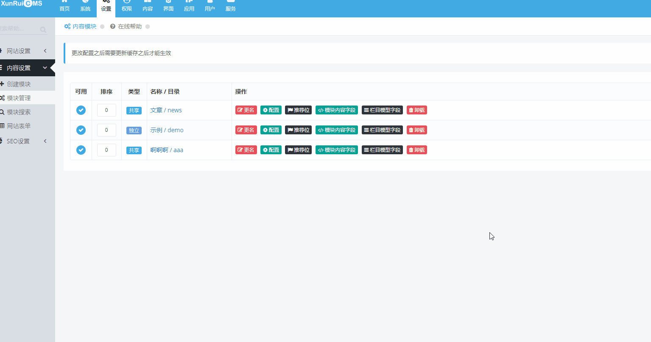Open the 用户 top menu
The width and height of the screenshot is (651, 342).
click(210, 6)
